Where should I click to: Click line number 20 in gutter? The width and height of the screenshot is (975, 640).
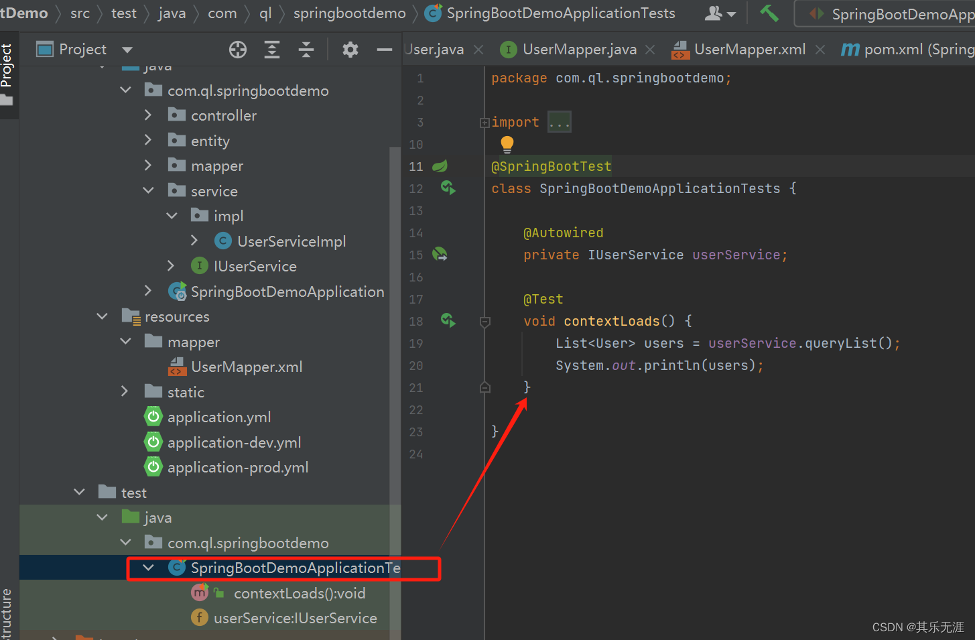(x=416, y=366)
